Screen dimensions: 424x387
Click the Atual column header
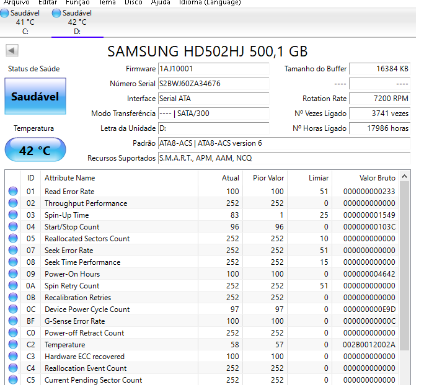coord(221,178)
